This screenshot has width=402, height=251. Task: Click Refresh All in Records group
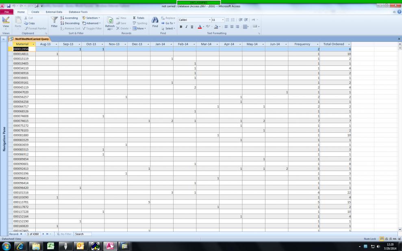pos(110,24)
